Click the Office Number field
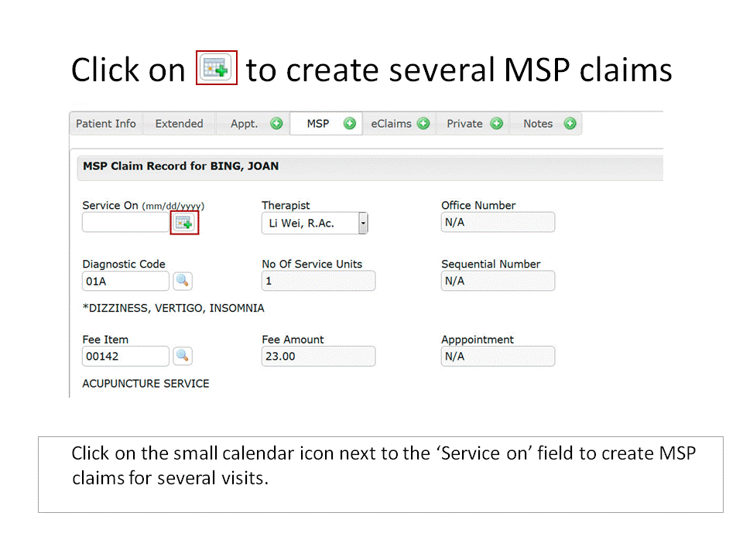The width and height of the screenshot is (743, 557). point(498,222)
